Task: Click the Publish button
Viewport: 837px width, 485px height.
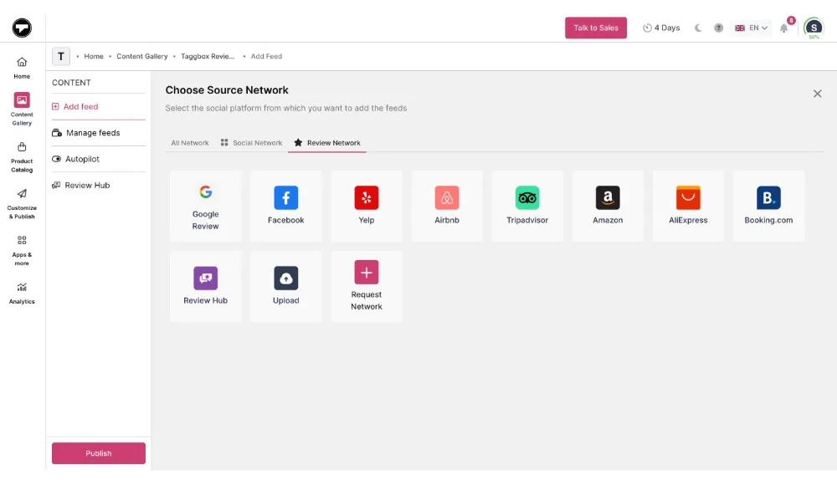Action: (x=99, y=453)
